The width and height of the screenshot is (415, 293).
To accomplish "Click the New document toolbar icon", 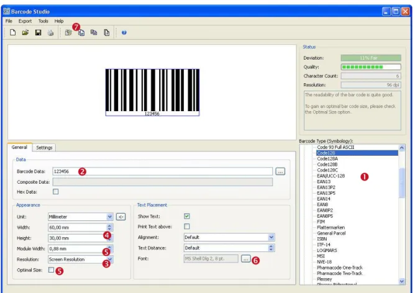I will 12,32.
